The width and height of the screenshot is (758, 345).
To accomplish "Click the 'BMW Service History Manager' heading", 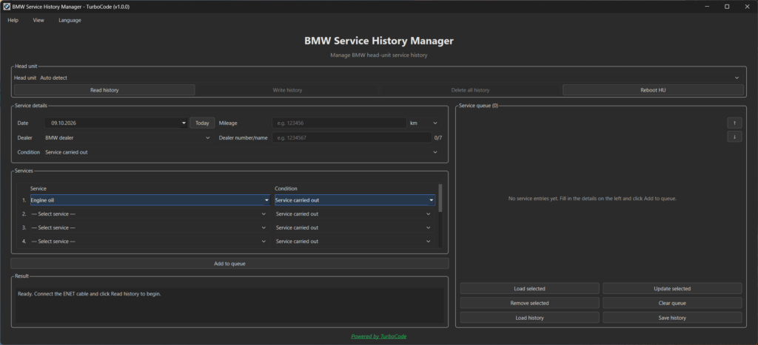I will [378, 41].
